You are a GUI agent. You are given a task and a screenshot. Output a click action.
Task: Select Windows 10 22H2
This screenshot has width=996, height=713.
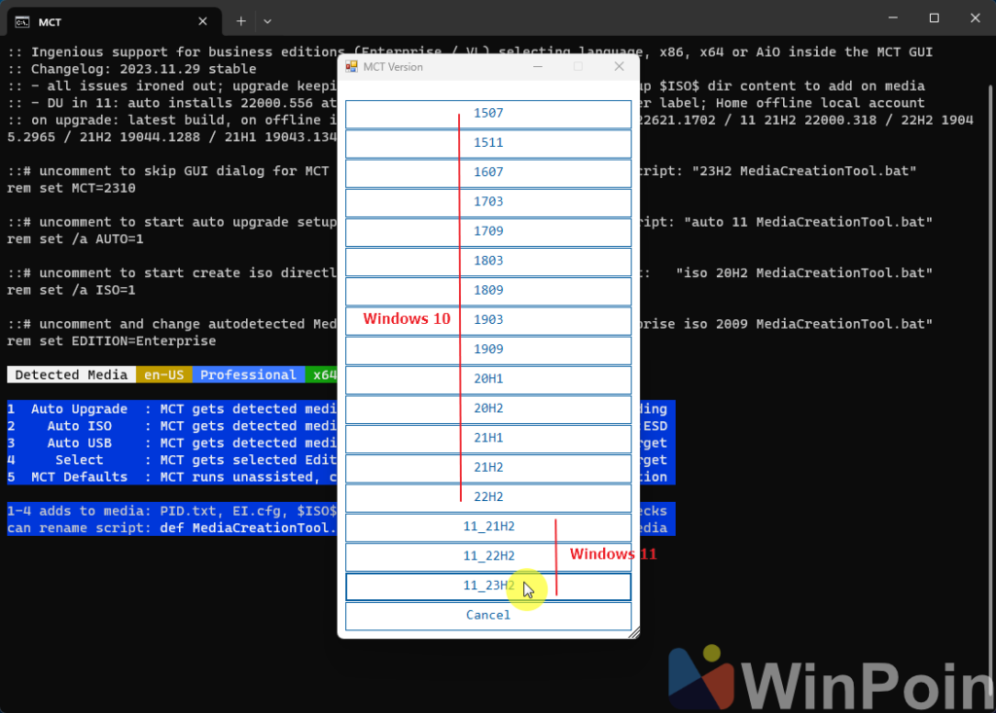pos(488,497)
